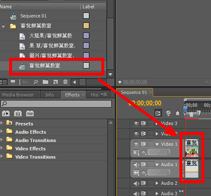Expand the Audio Transitions folder
211x196 pixels.
point(2,140)
